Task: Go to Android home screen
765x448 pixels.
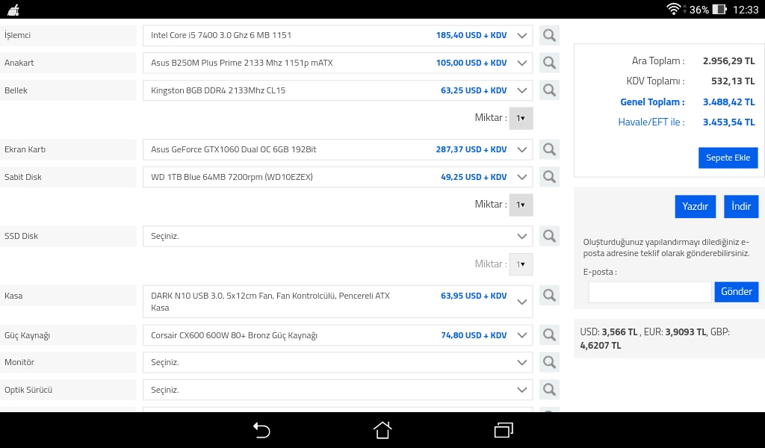Action: coord(382,430)
